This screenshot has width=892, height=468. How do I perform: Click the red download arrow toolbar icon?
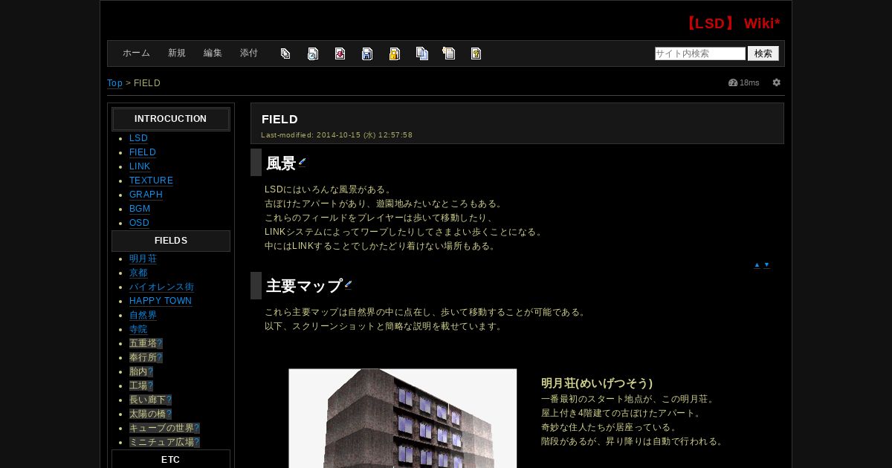(x=340, y=53)
